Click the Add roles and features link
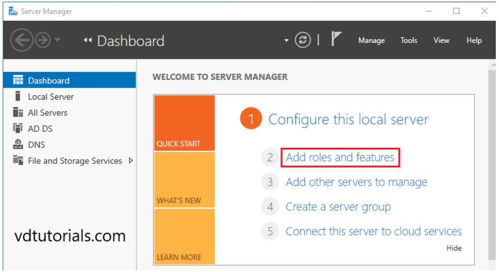Image resolution: width=499 pixels, height=272 pixels. (340, 157)
